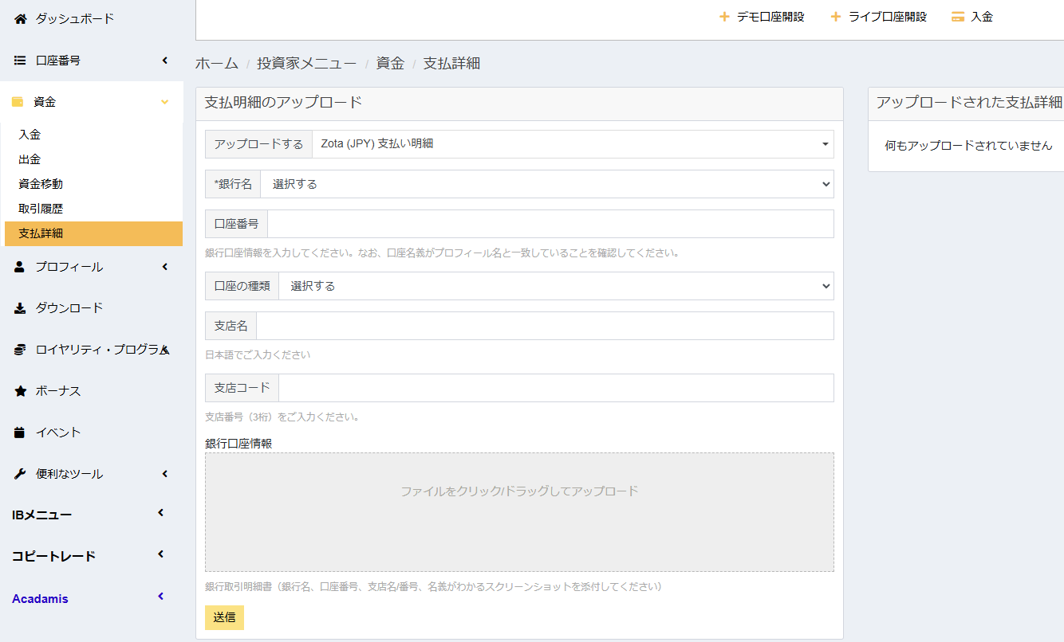Image resolution: width=1064 pixels, height=642 pixels.
Task: Open 取引履歴 in the sidebar
Action: pyautogui.click(x=41, y=209)
